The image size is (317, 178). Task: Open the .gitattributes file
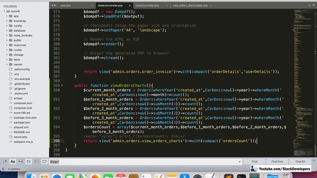(22, 84)
